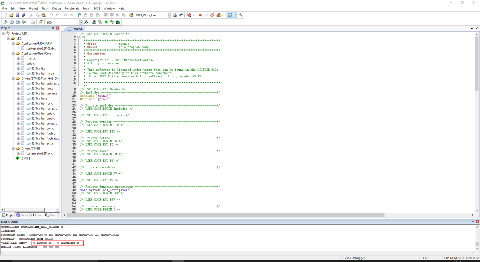The height and width of the screenshot is (262, 480).
Task: Select gpio.c in the project tree
Action: point(30,63)
